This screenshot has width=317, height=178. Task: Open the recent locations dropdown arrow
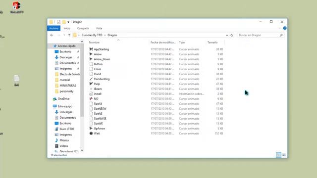[x=64, y=35]
